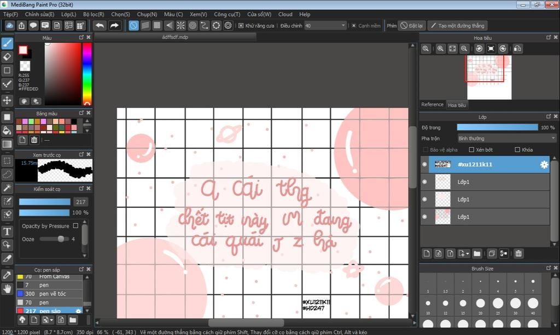Click the Undo arrow in the toolbar
Viewport: 560px width, 335px height.
pyautogui.click(x=100, y=26)
